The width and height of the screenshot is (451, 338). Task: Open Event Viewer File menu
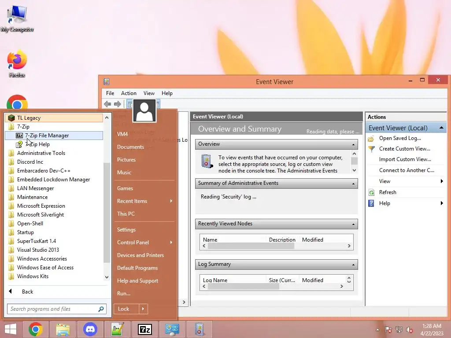(110, 93)
